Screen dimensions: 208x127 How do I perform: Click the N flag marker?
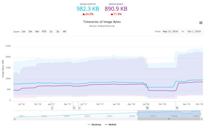click(x=177, y=108)
